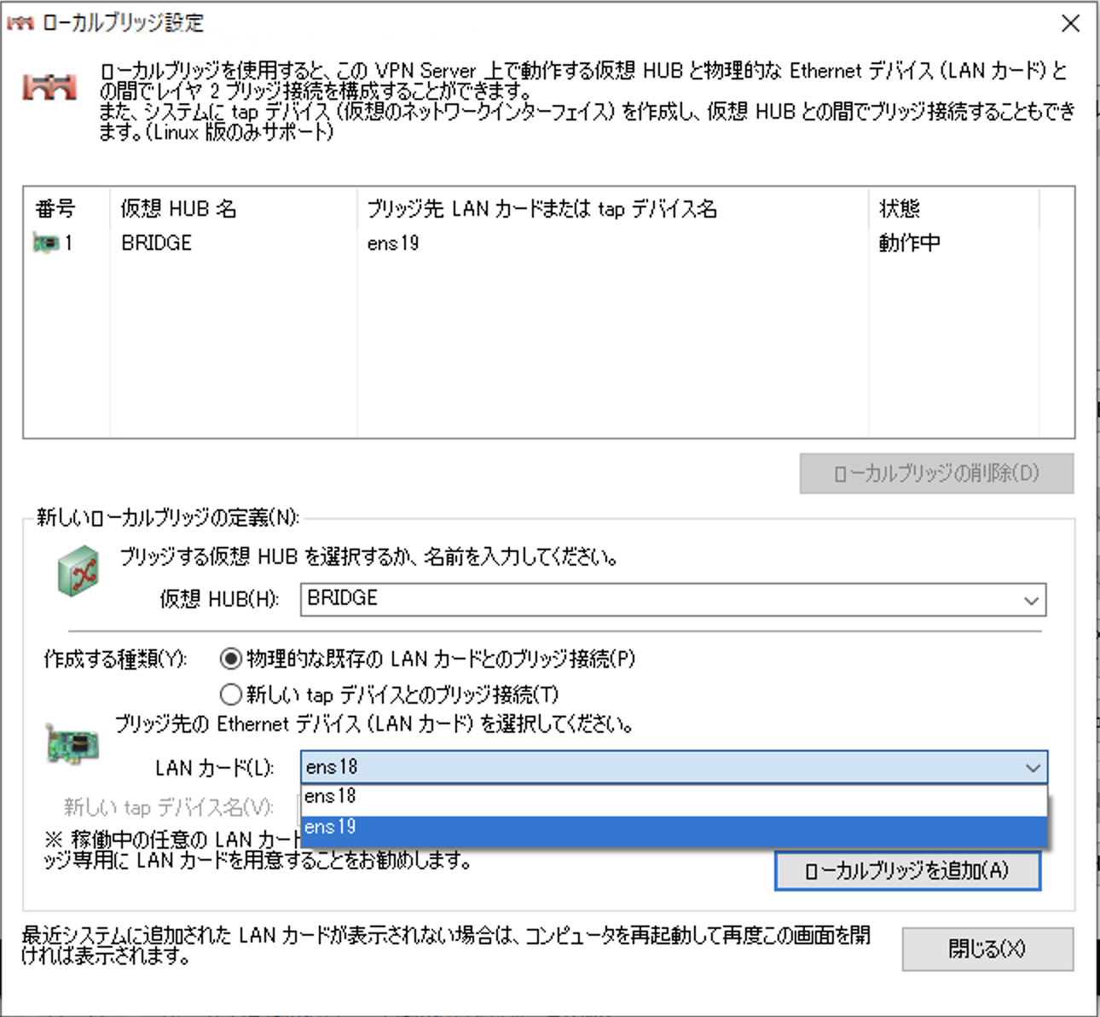Image resolution: width=1100 pixels, height=1017 pixels.
Task: Click the bridge icon in the title bar
Action: pos(20,23)
